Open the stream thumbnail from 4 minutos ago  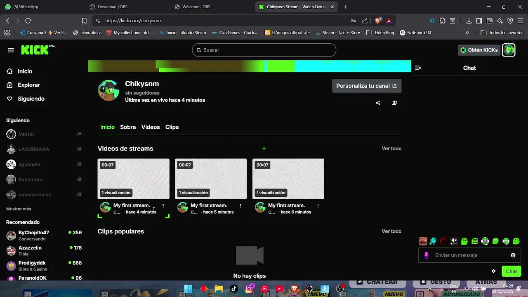coord(134,179)
